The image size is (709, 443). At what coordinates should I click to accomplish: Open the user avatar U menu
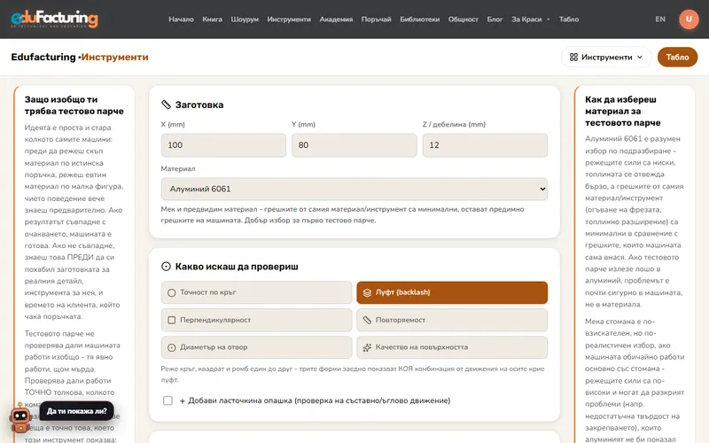[689, 19]
